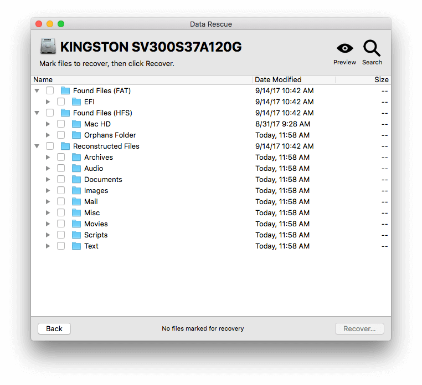Select the Reconstructed Files folder icon

[65, 146]
